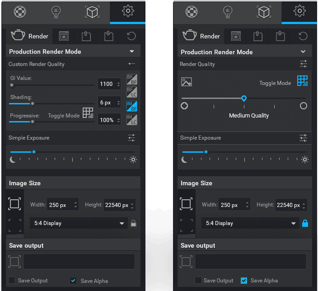Click the sun icon in right panel
Image resolution: width=318 pixels, height=291 pixels.
click(305, 160)
